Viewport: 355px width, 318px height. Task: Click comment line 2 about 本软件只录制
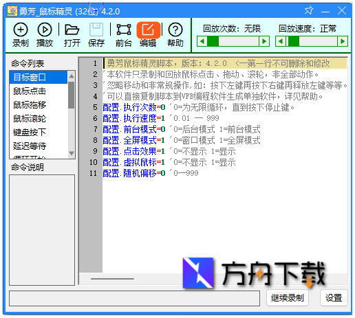point(211,74)
